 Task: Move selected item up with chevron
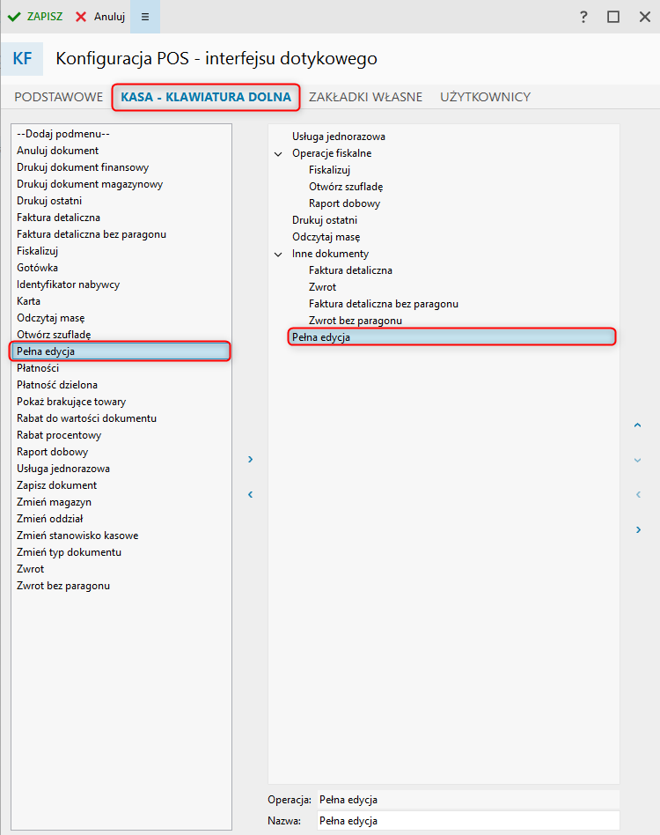pos(638,425)
